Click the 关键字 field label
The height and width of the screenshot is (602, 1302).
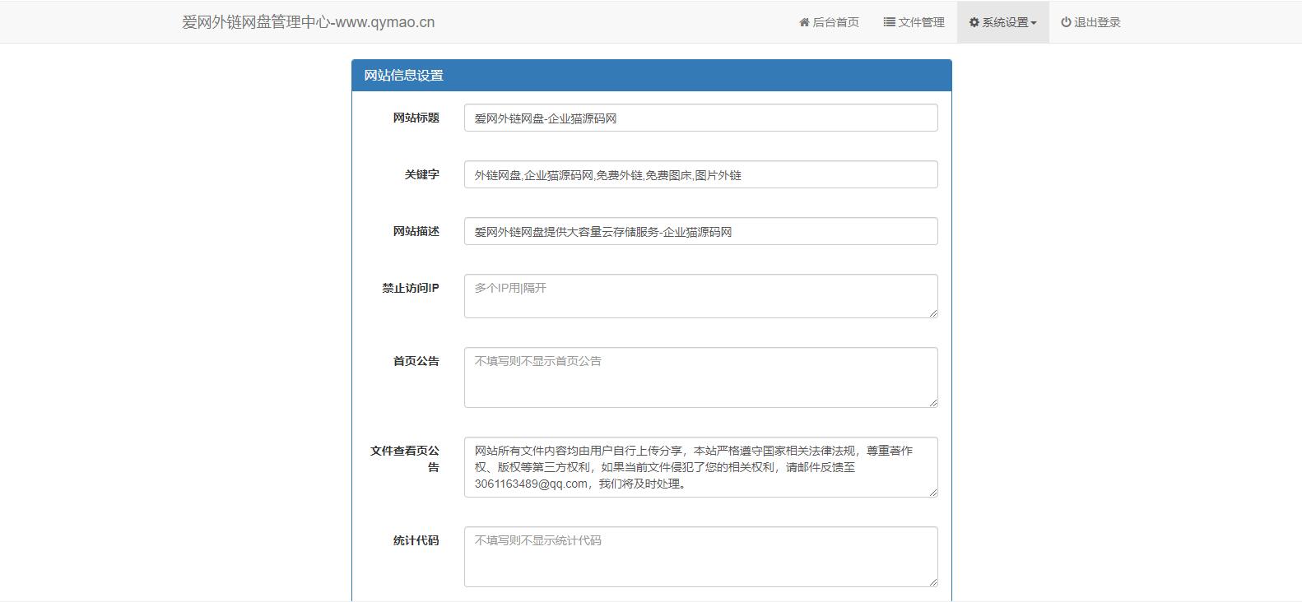(421, 174)
